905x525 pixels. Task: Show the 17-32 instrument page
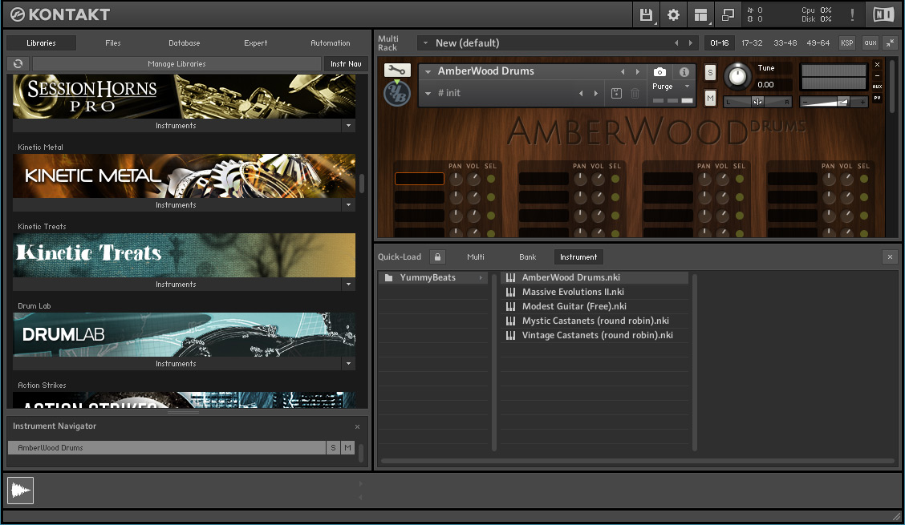click(752, 43)
